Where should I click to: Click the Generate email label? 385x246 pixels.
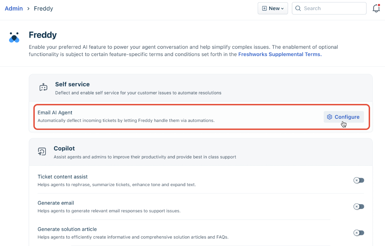click(x=56, y=203)
